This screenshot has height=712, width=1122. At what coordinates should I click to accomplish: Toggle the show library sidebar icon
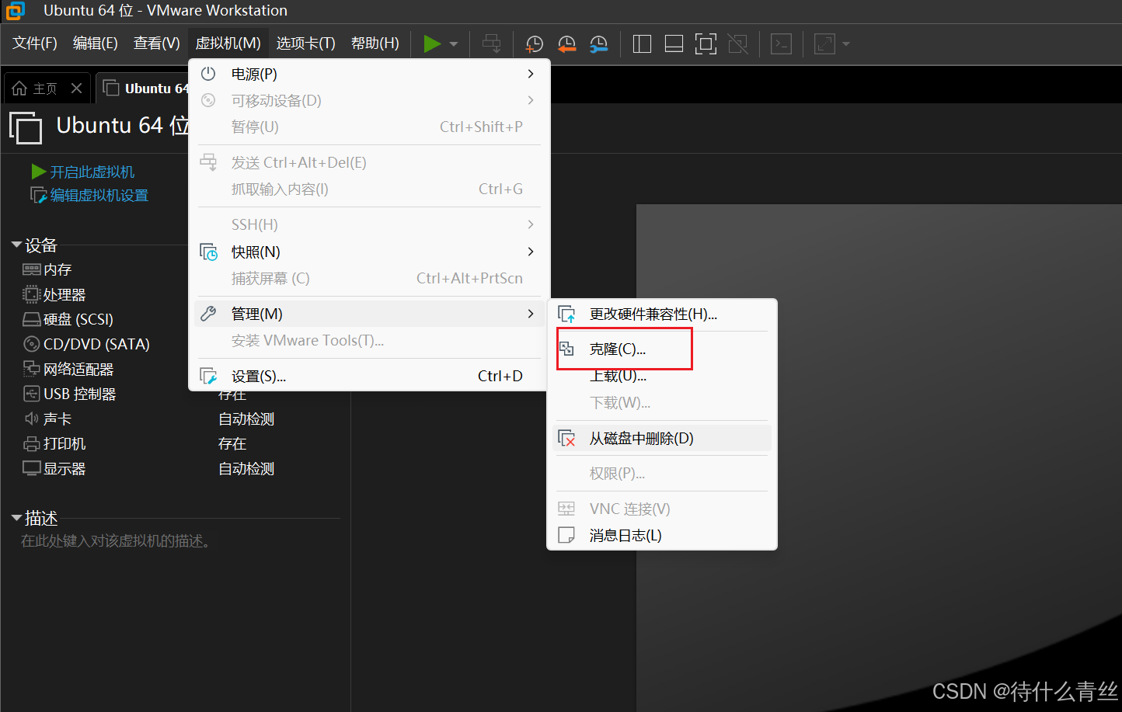[x=642, y=43]
